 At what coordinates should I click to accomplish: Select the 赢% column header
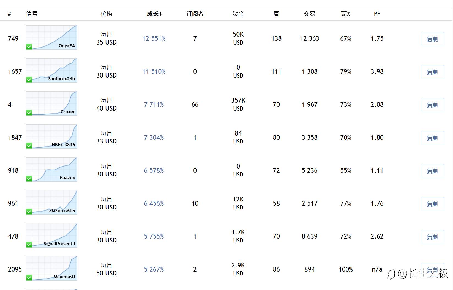[346, 14]
